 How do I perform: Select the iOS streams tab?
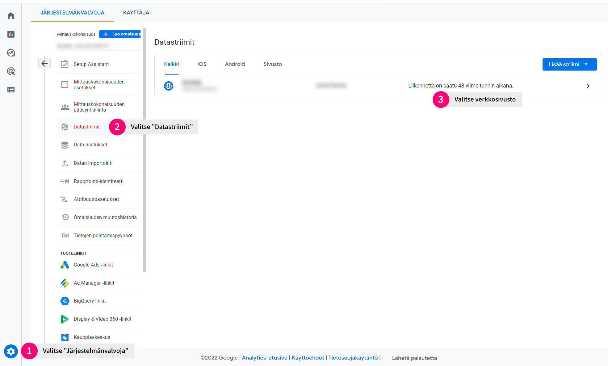point(202,64)
